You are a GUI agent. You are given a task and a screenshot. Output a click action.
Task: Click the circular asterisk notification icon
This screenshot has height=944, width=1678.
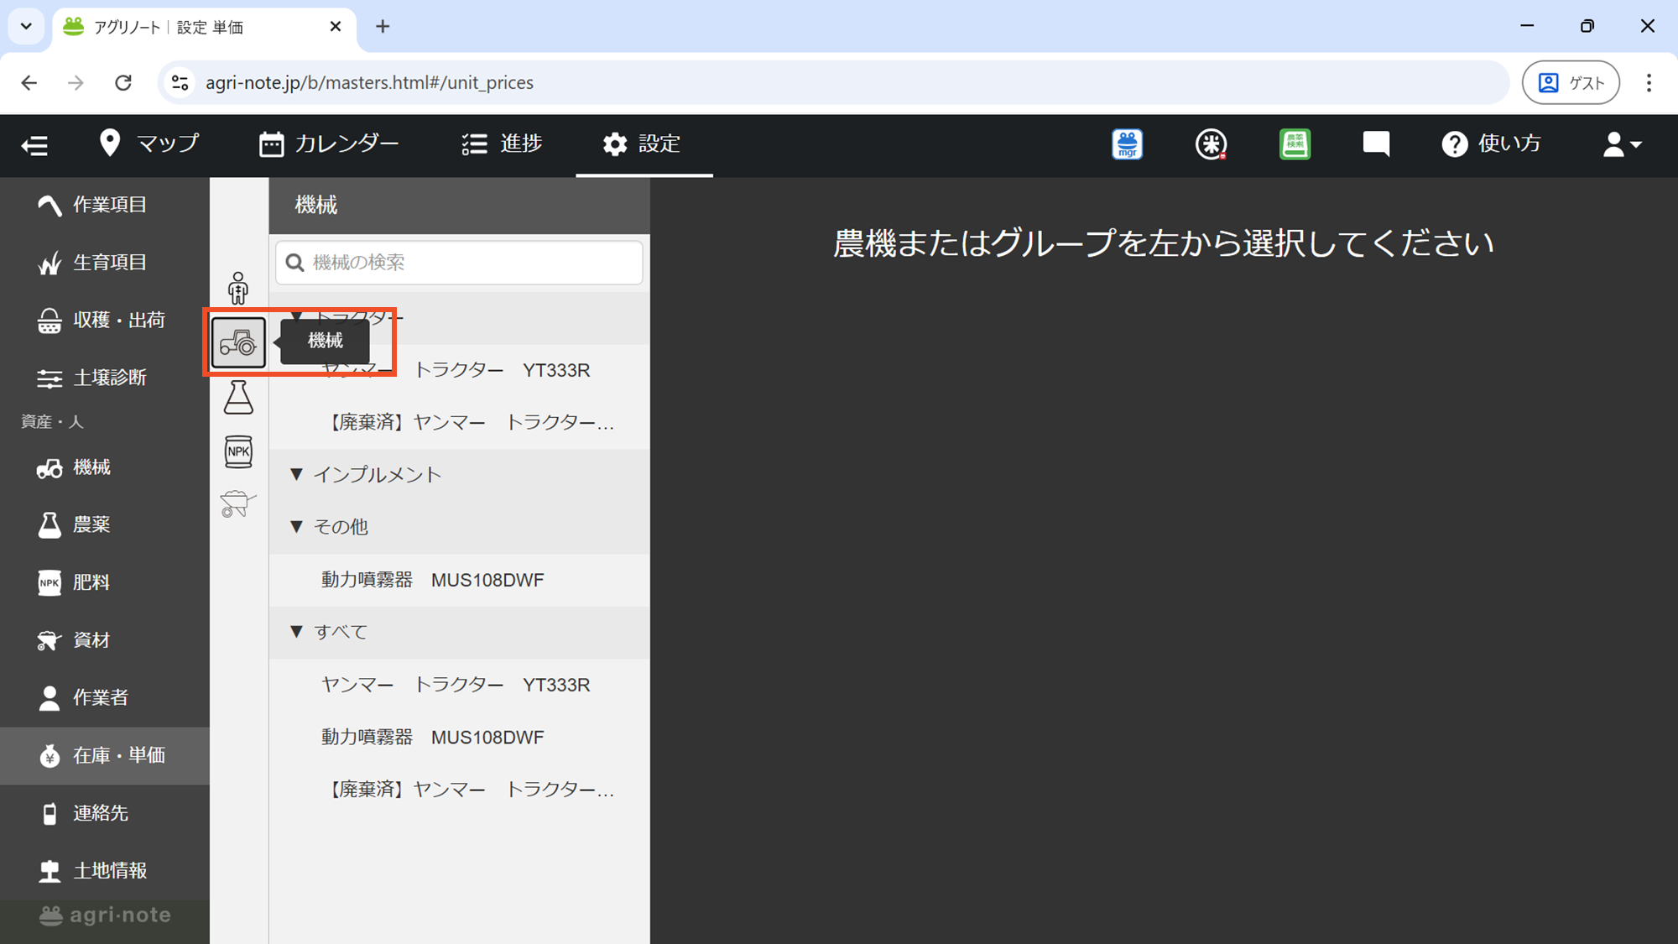[x=1211, y=144]
